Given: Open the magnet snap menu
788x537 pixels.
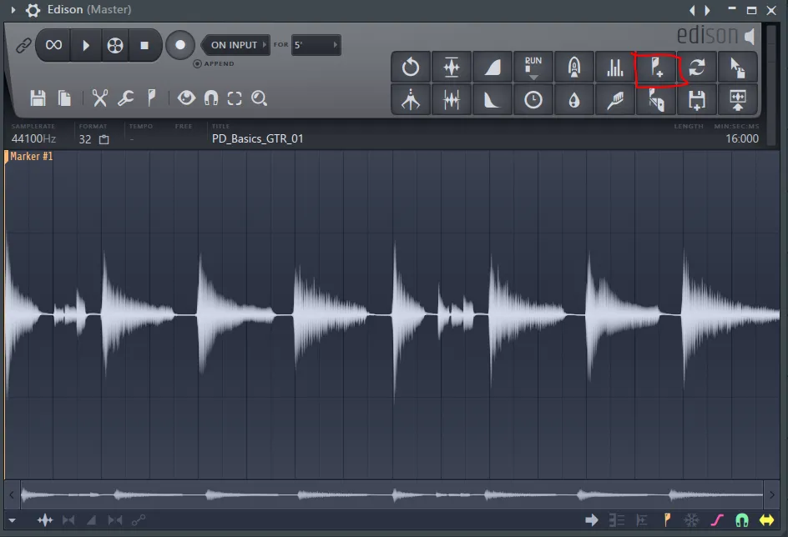Looking at the screenshot, I should [x=211, y=98].
